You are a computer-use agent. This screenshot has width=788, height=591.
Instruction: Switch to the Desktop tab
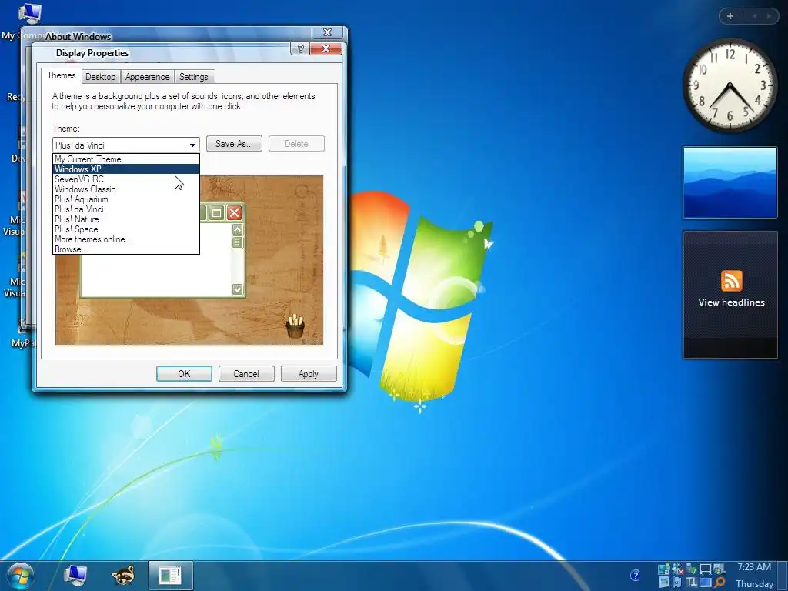pos(101,77)
